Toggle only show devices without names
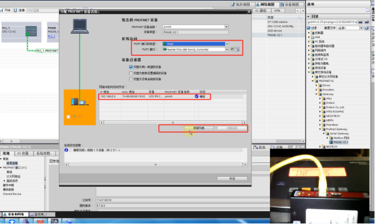 point(131,79)
